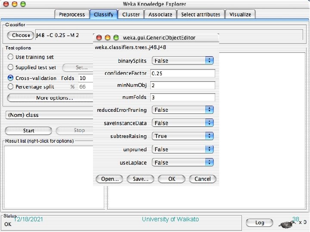
Task: Click Start to run classifier
Action: (29, 131)
